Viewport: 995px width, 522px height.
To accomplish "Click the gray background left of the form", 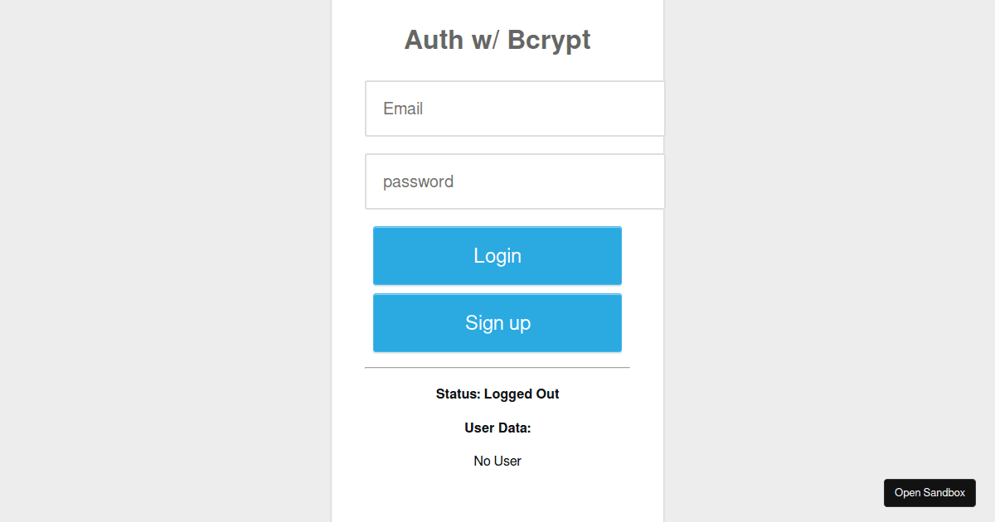I will tap(166, 261).
